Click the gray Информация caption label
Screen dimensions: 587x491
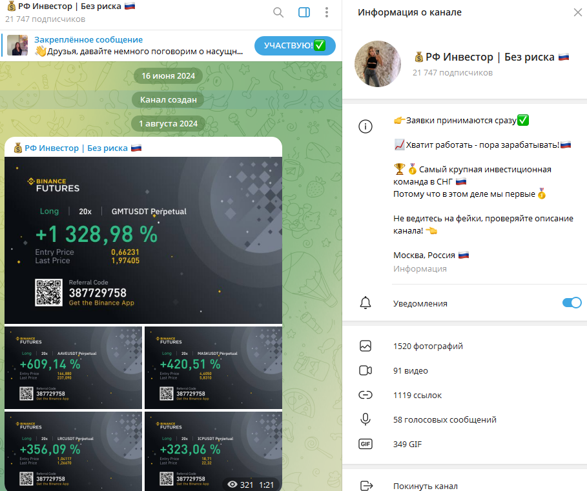pos(420,269)
